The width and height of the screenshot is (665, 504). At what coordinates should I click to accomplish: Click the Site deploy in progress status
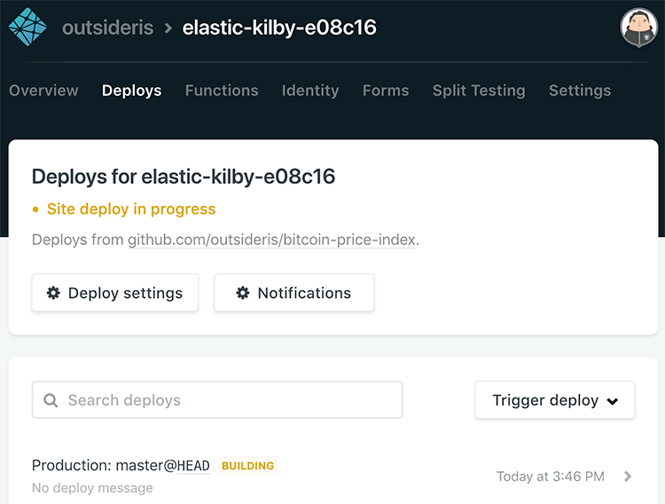(131, 209)
